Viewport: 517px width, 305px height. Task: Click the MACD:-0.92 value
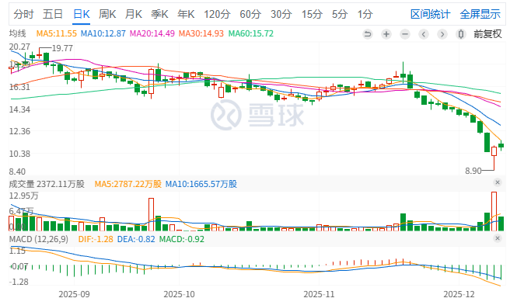182,239
